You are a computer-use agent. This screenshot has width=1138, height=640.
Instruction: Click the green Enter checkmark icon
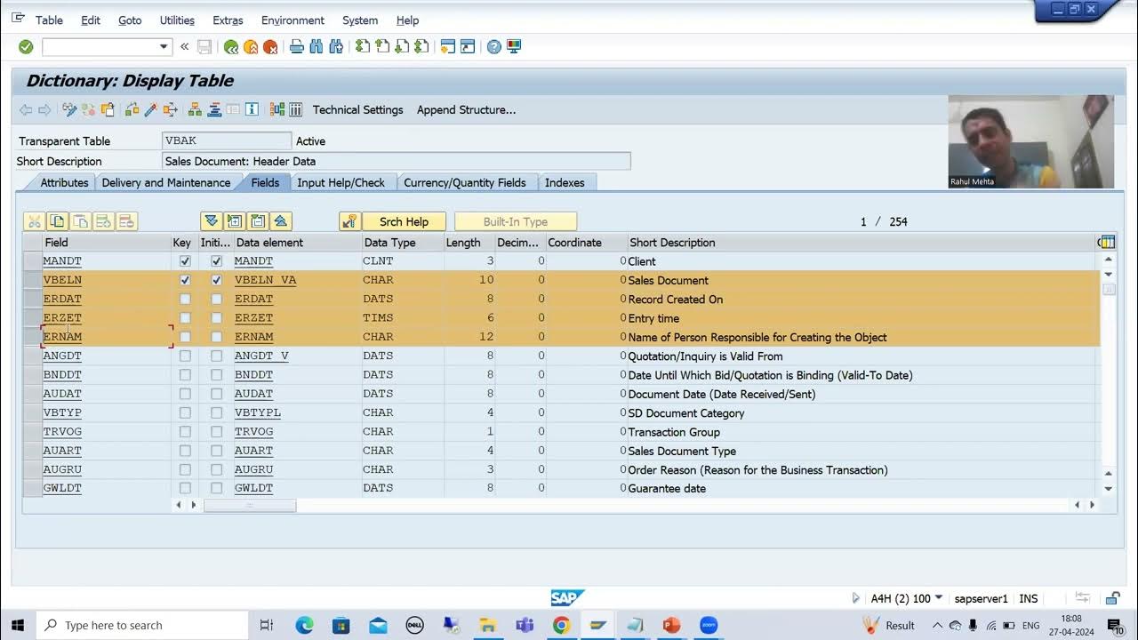(x=26, y=46)
